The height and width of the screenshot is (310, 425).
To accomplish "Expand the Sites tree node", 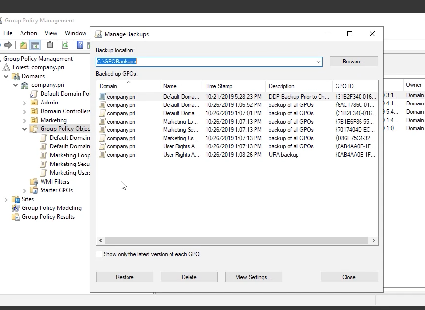I will [x=6, y=199].
